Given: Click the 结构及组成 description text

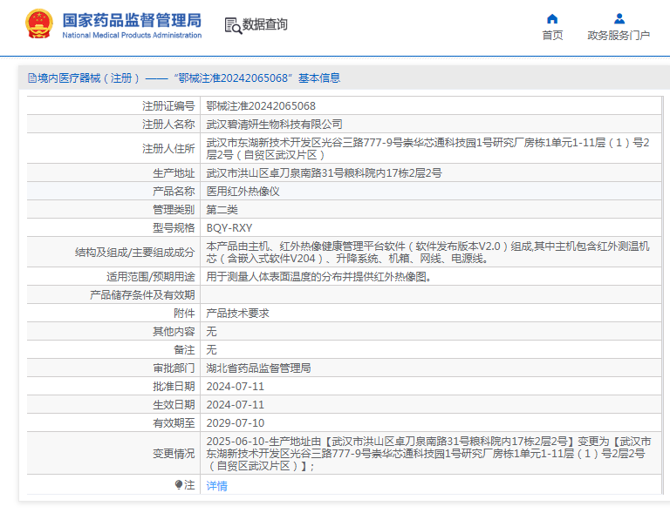Looking at the screenshot, I should [x=427, y=252].
